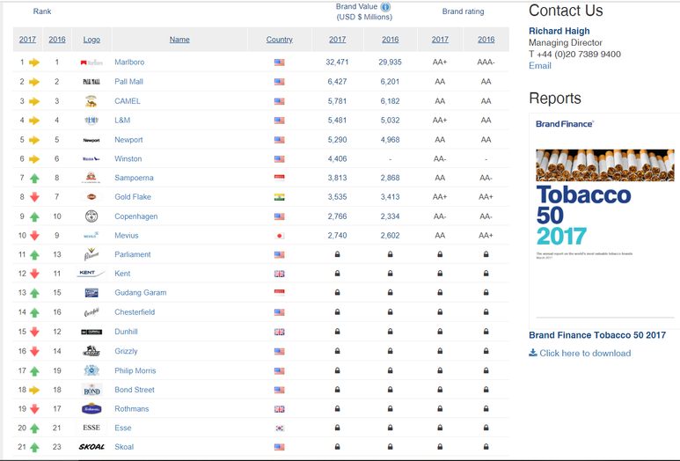Click the India flag in Gold Flake row
Screen dimensions: 680x461
click(279, 197)
